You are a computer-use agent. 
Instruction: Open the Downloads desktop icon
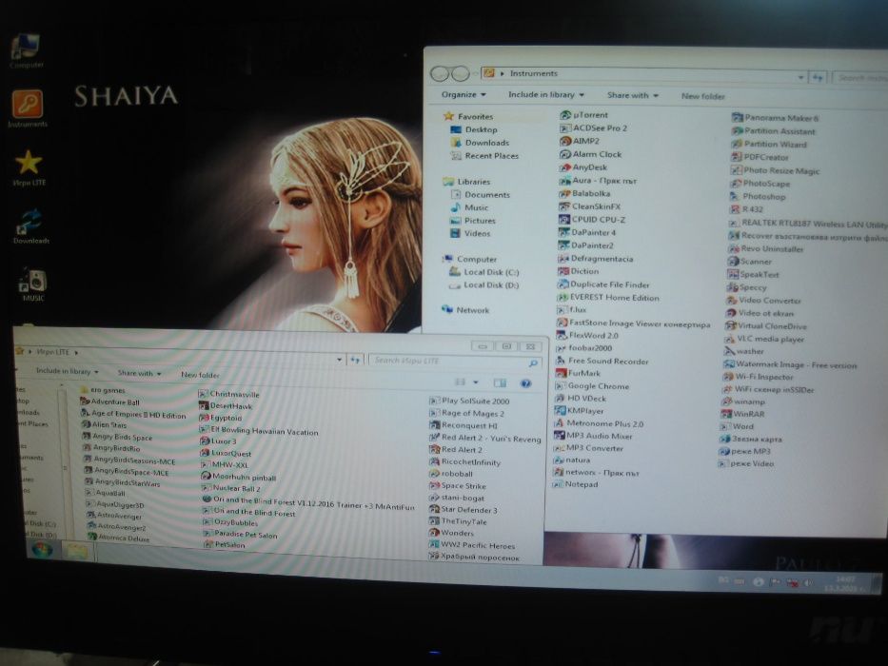click(x=31, y=226)
